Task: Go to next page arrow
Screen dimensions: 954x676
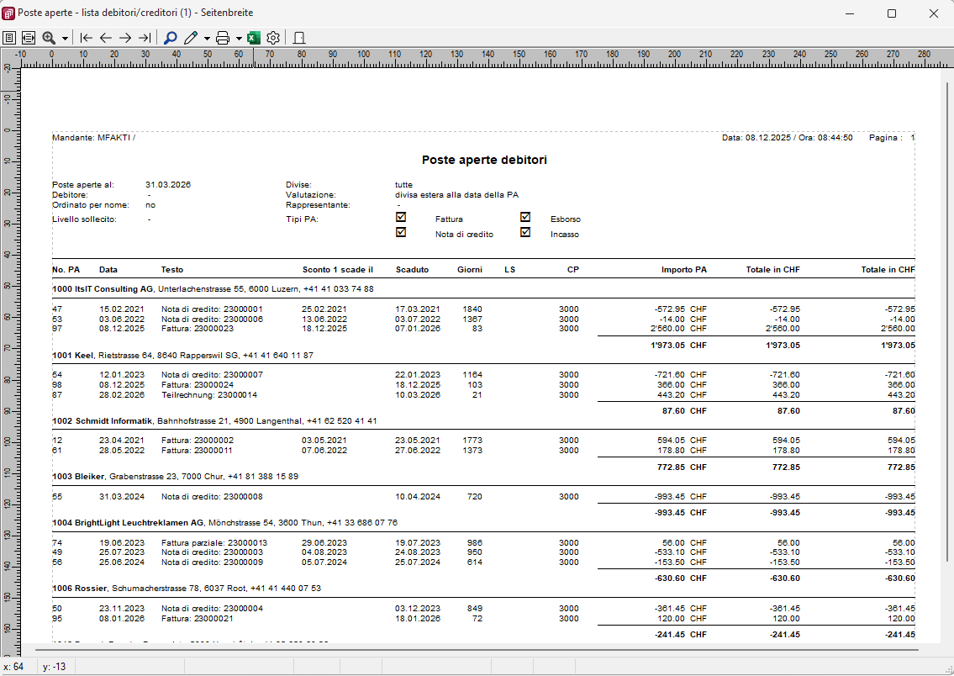Action: (x=125, y=38)
